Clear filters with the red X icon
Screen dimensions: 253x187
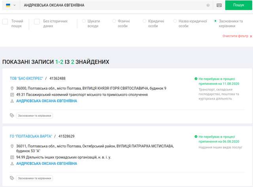pyautogui.click(x=251, y=36)
